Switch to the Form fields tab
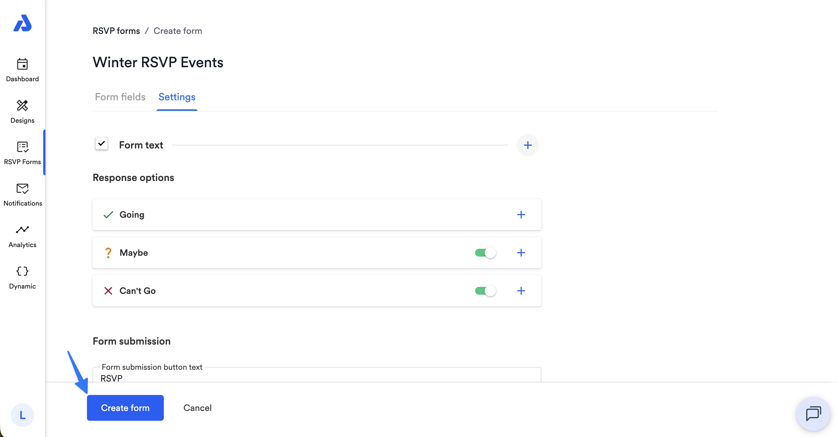Screen dimensions: 837x437 coord(120,97)
